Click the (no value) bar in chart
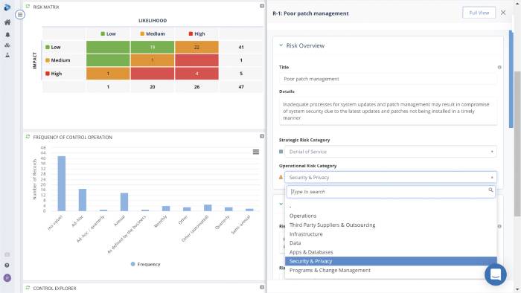Screen dimensions: 521x293 [x=62, y=184]
